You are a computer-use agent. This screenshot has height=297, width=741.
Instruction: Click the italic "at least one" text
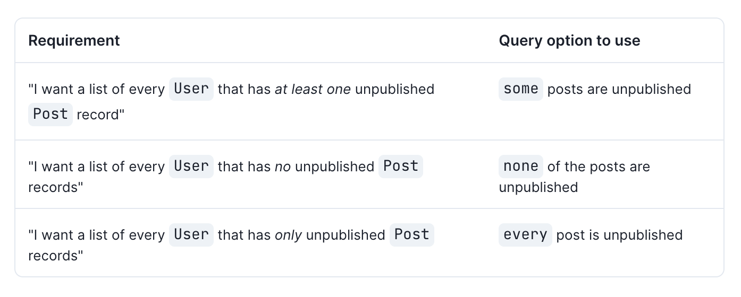(313, 89)
